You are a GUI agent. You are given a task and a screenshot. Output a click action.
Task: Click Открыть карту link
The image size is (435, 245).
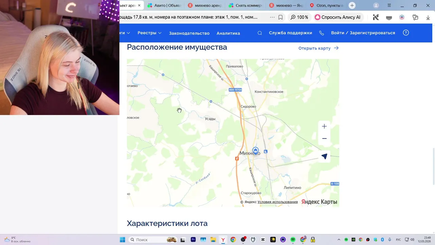(318, 48)
